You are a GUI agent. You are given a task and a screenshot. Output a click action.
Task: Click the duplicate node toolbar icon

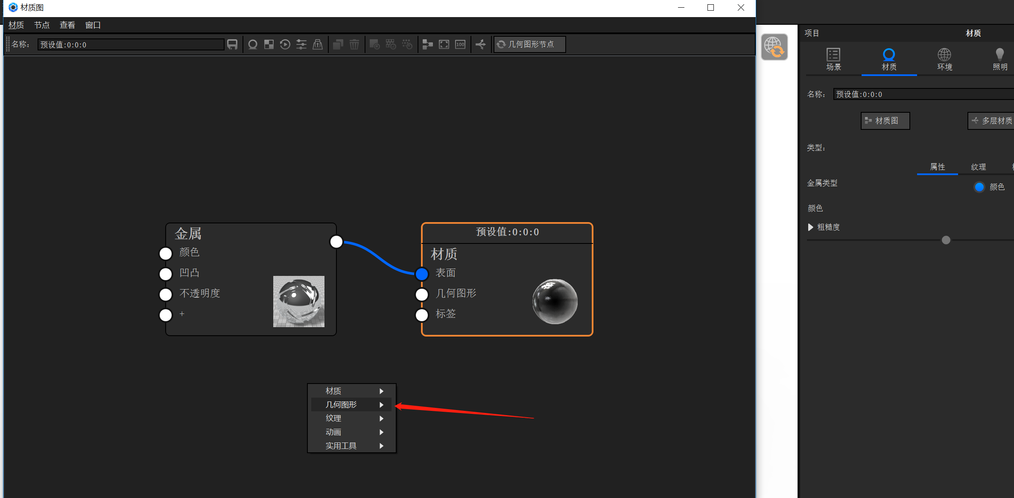click(338, 44)
